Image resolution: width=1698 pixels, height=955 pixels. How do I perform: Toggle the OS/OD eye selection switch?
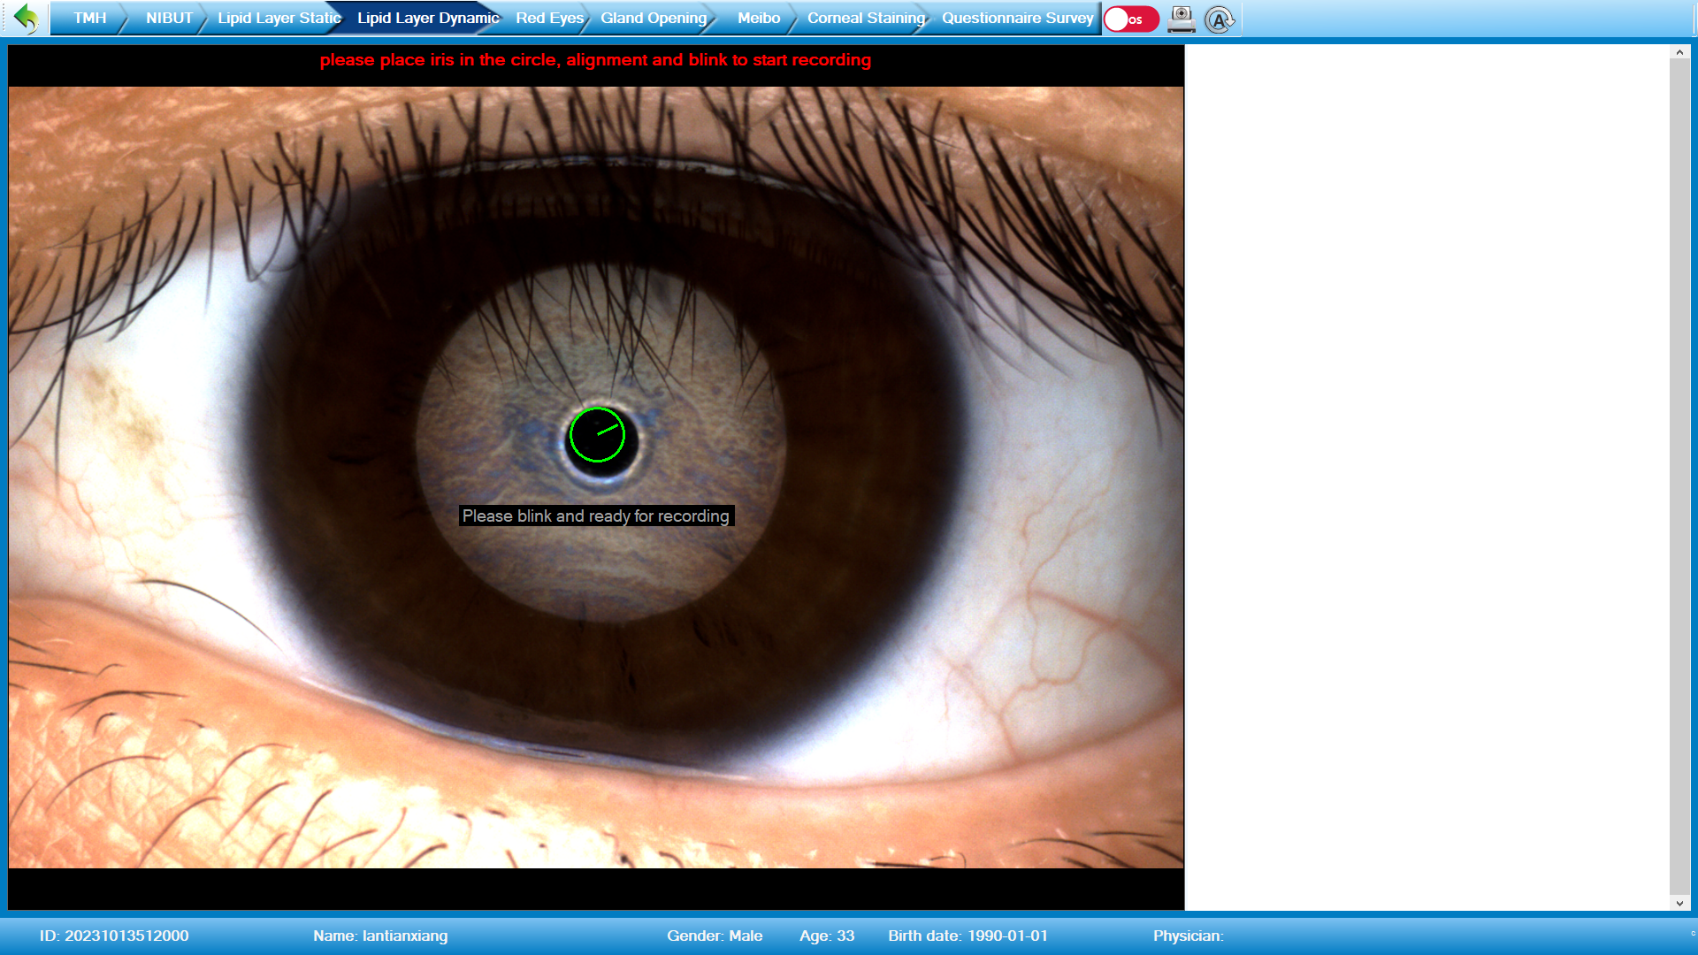tap(1130, 18)
